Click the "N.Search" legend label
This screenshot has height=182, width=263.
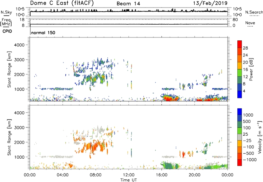pyautogui.click(x=254, y=12)
